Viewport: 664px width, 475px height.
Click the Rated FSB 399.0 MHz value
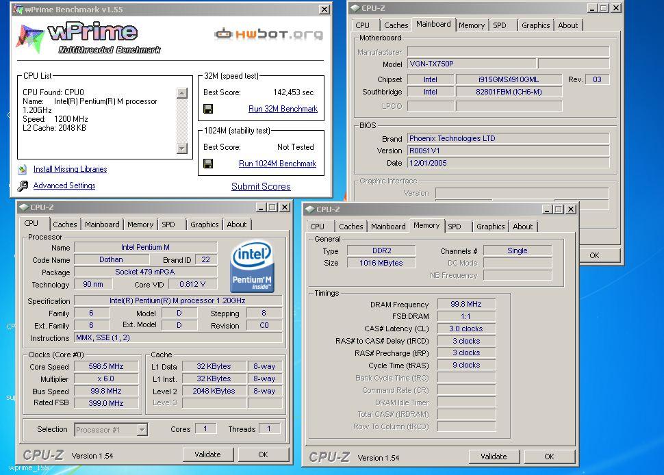point(106,403)
